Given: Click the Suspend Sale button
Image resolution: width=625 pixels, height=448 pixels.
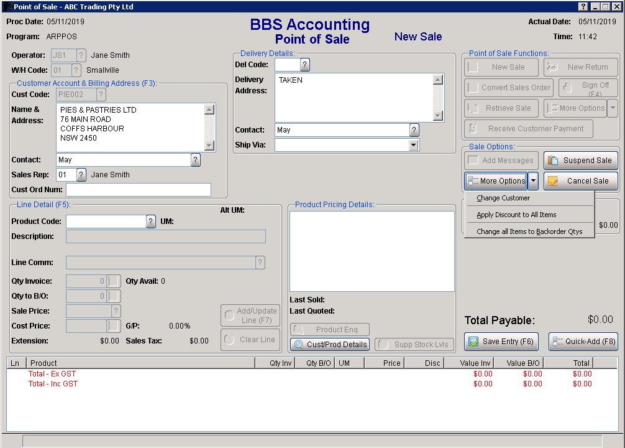Looking at the screenshot, I should pyautogui.click(x=581, y=161).
